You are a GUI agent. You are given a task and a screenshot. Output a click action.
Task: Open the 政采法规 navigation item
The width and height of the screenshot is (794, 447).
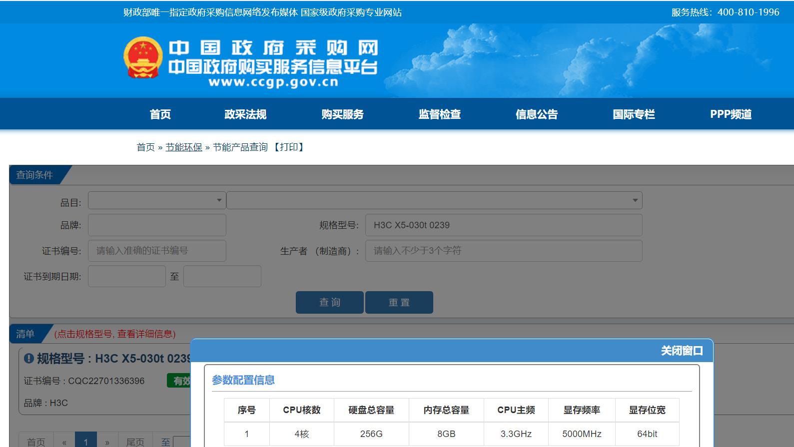(x=245, y=114)
